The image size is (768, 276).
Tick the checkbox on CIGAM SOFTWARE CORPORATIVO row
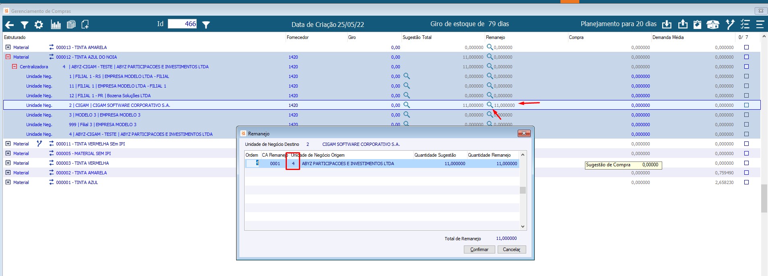pos(747,105)
